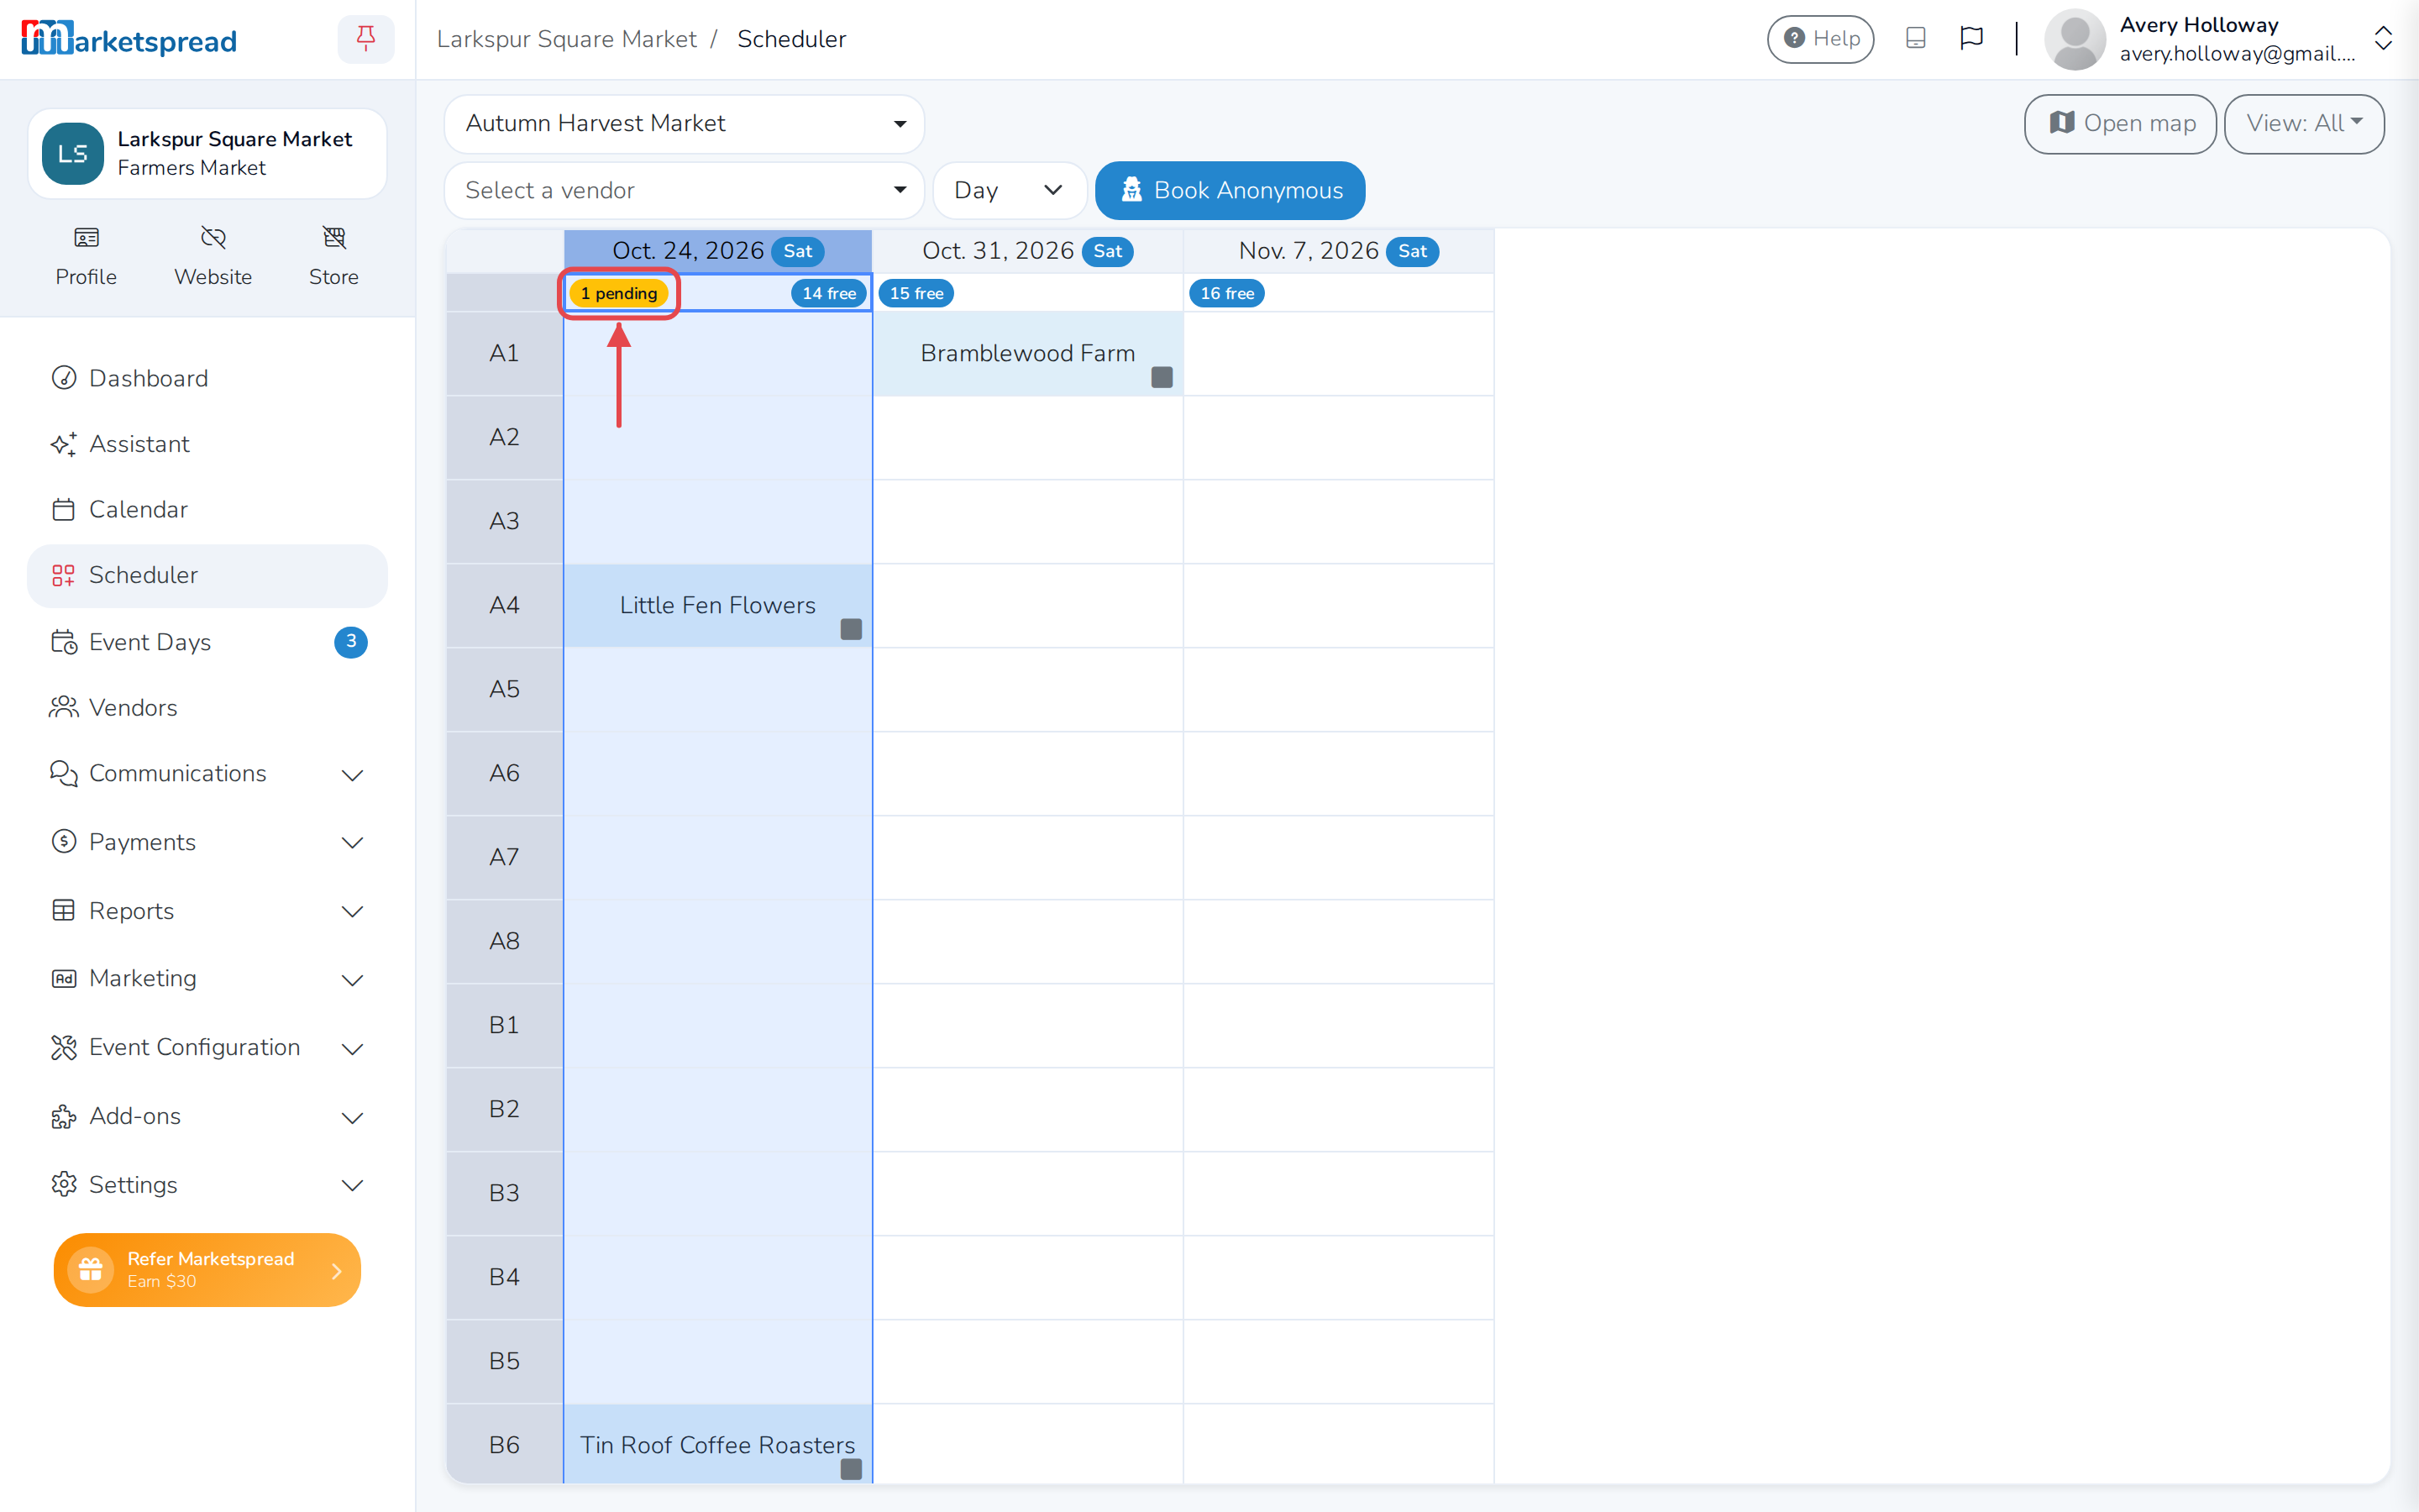
Task: Select the Nov. 7, 2026 column header
Action: pyautogui.click(x=1339, y=251)
